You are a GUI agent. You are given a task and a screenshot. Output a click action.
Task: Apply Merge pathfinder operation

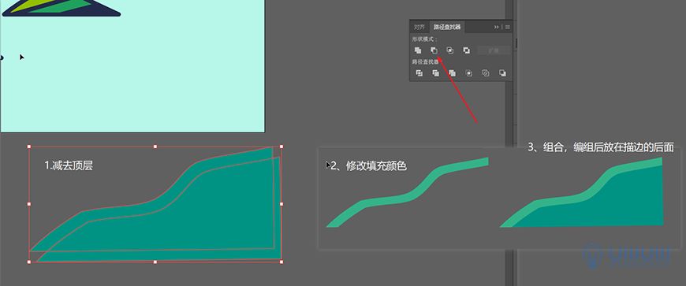[x=452, y=73]
